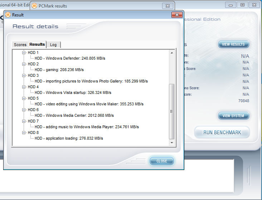Viewport: 262px width, 200px height.
Task: Collapse the HDD 7 tree node
Action: [x=24, y=121]
